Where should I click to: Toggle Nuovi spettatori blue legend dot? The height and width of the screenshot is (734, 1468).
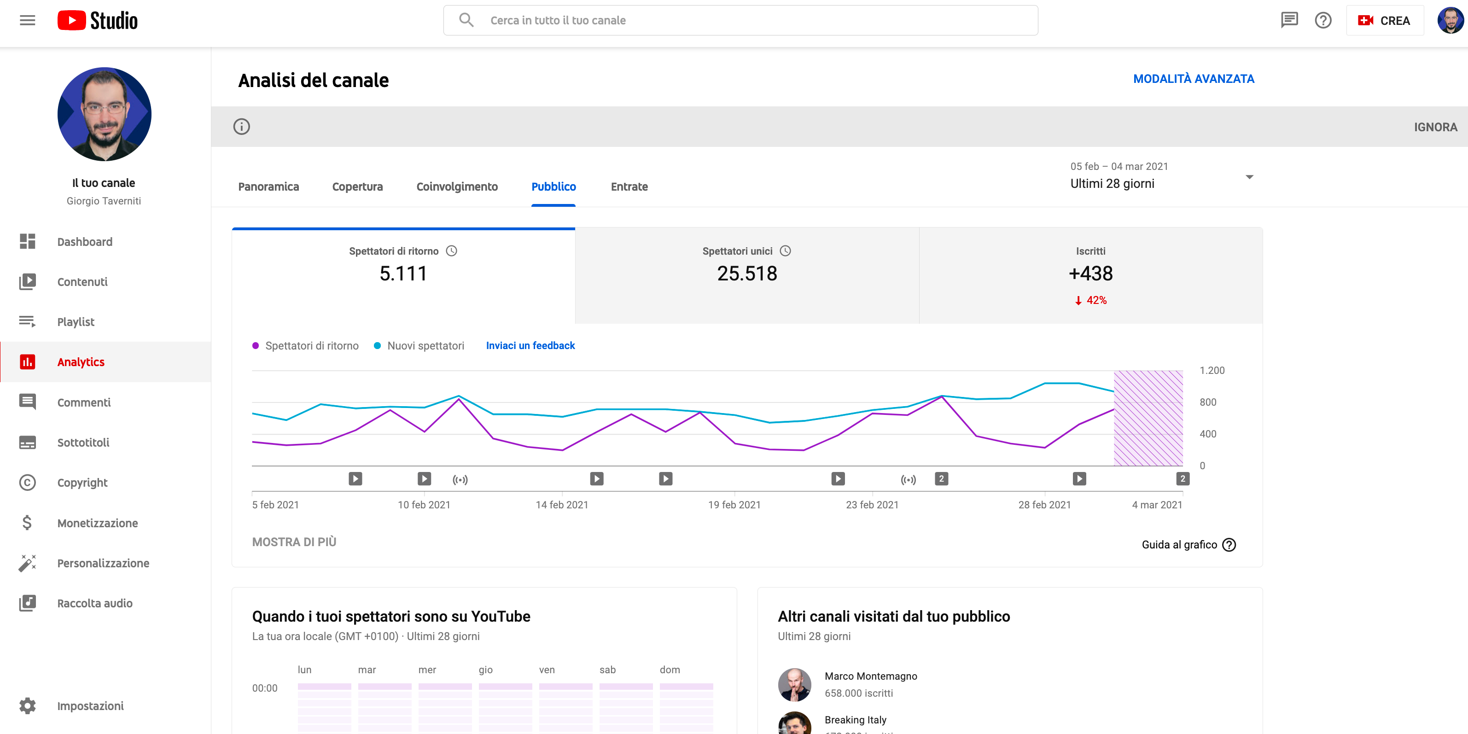tap(377, 345)
